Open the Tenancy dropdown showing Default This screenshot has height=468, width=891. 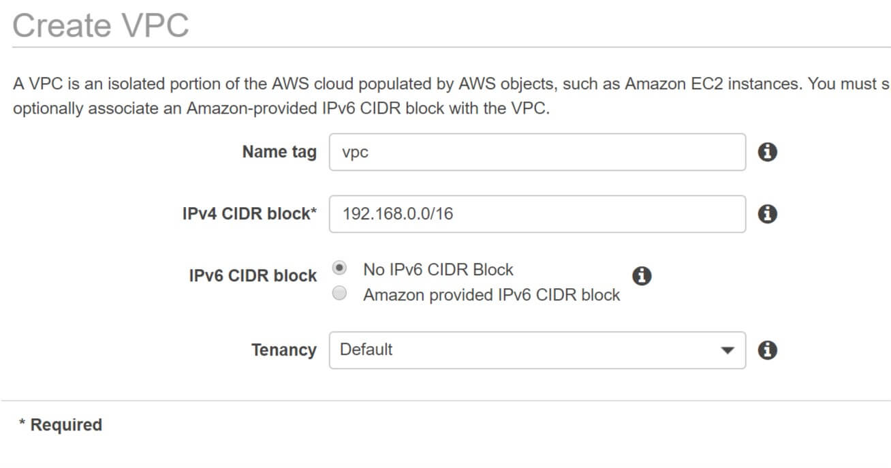click(x=537, y=350)
